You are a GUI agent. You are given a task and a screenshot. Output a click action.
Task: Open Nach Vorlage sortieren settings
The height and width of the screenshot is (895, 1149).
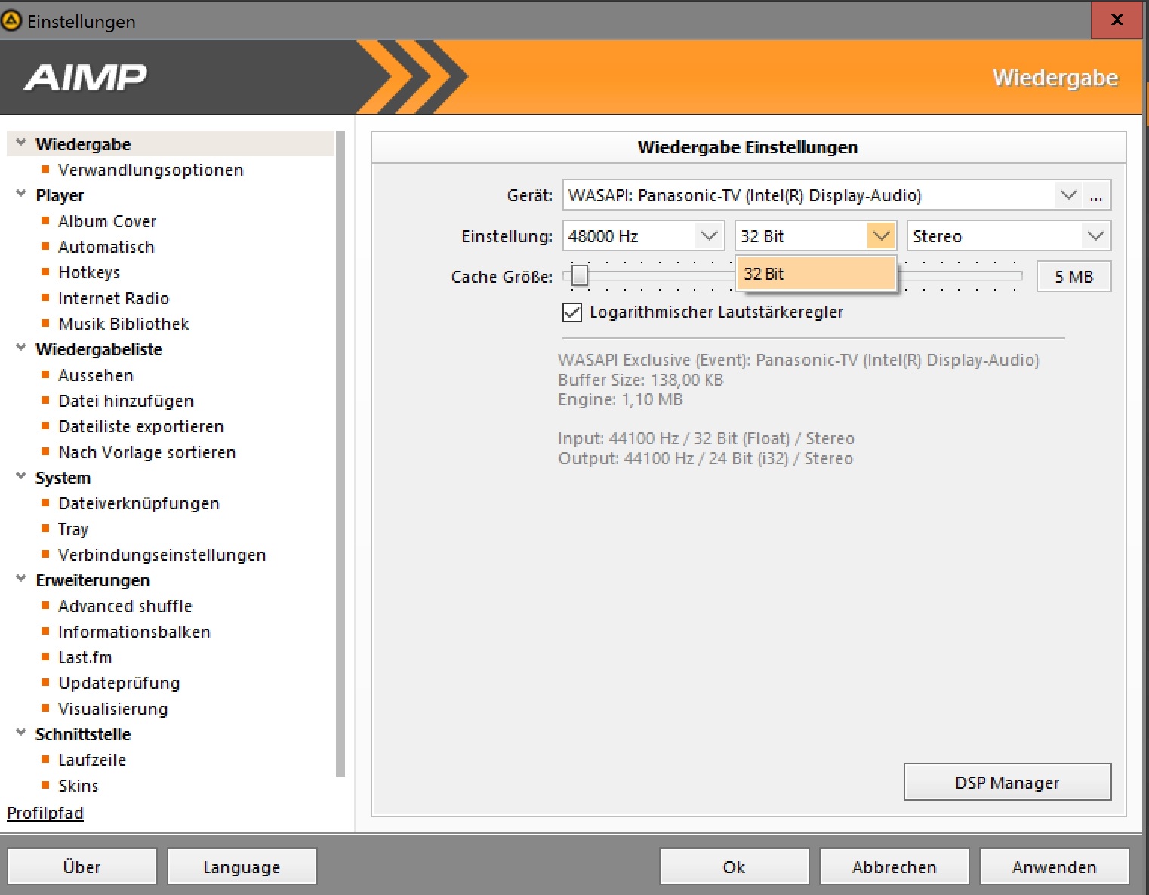click(147, 452)
